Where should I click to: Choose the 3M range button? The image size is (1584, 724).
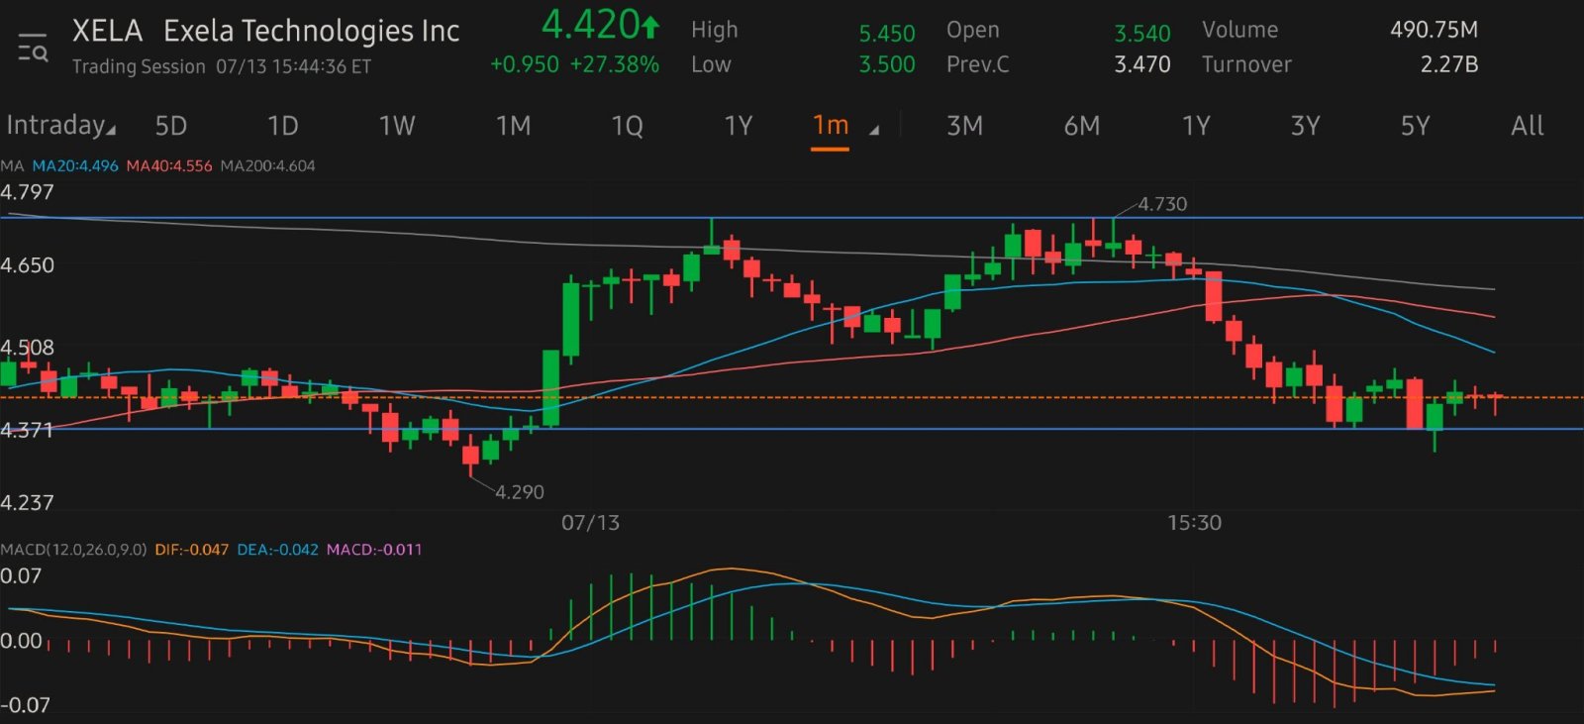pos(964,126)
